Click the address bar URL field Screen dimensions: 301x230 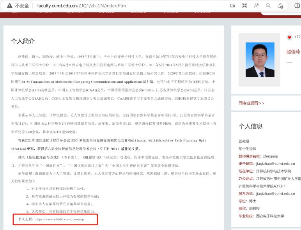pos(117,6)
